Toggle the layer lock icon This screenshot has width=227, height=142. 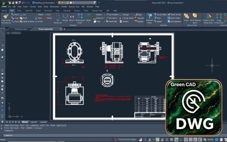point(68,3)
